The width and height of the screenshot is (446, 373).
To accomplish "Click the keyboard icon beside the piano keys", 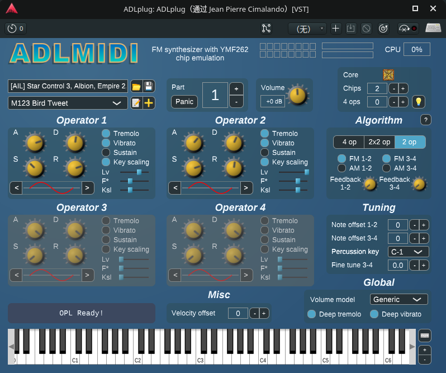I will 424,336.
